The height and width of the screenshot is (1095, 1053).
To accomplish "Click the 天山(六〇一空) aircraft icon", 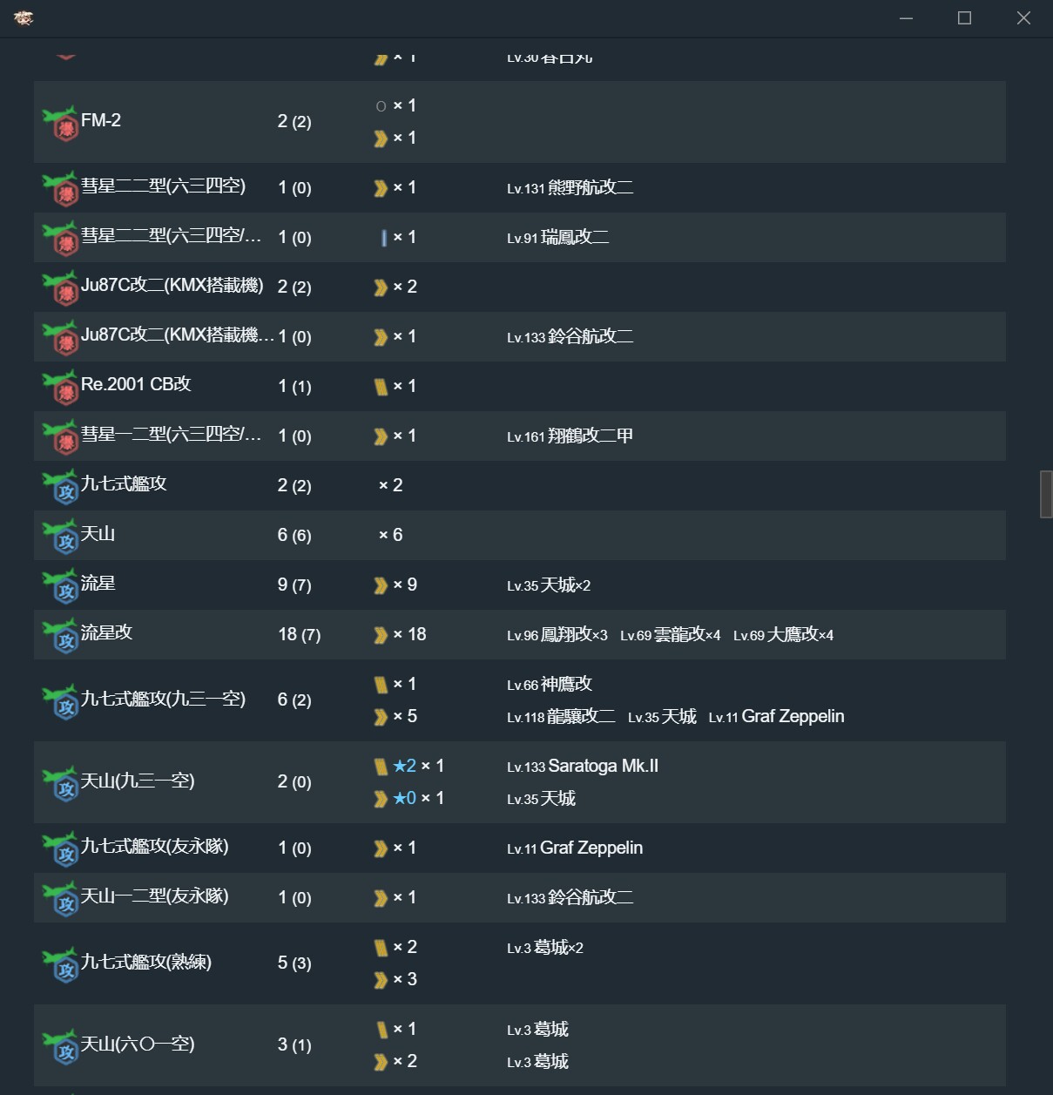I will [61, 1047].
